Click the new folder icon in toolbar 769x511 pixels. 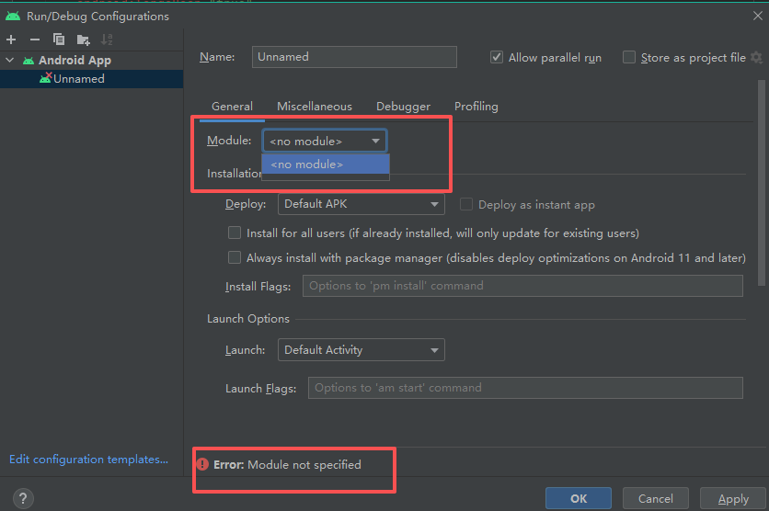[83, 39]
